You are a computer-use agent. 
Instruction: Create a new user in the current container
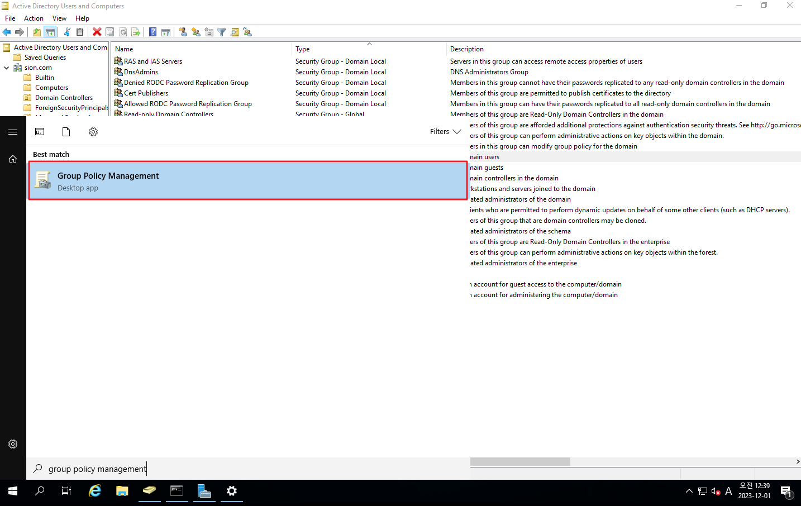click(x=183, y=32)
